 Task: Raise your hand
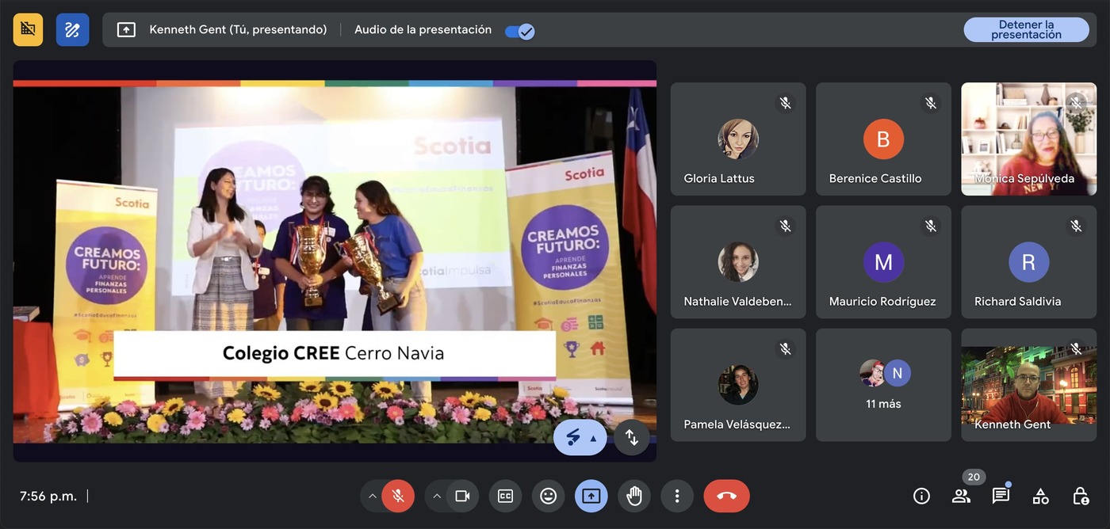tap(634, 496)
